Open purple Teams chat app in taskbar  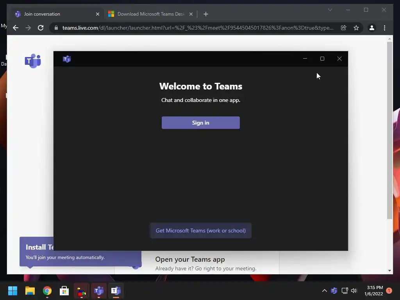[x=99, y=291]
